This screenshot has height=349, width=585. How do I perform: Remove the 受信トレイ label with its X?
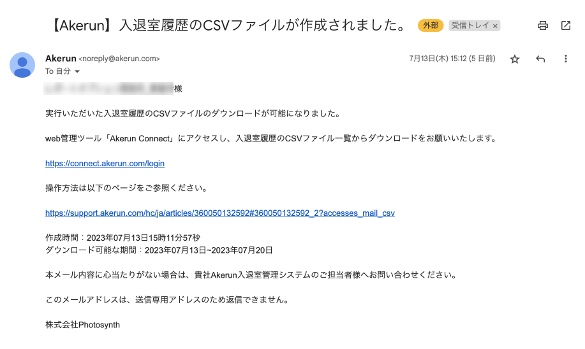tap(496, 26)
